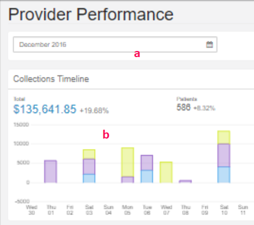Viewport: 254px width, 225px height.
Task: Click the 588 patients count
Action: tap(183, 107)
